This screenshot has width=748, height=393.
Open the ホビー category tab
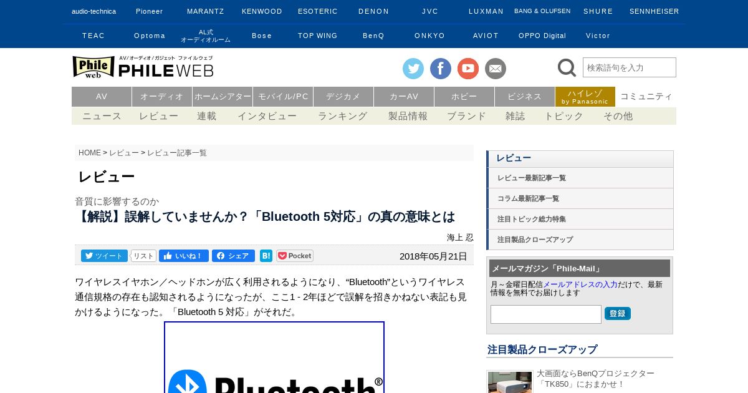[x=464, y=97]
